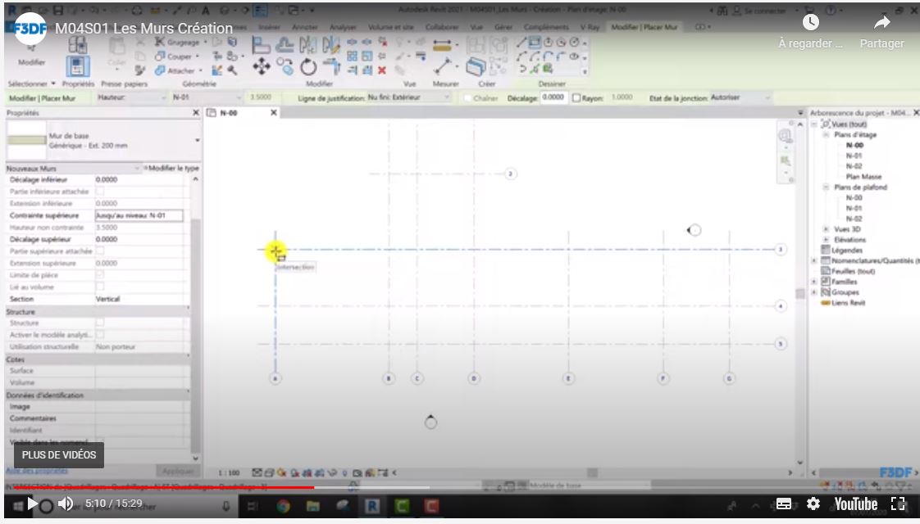Open the Hauteur dropdown in options bar

pyautogui.click(x=132, y=97)
